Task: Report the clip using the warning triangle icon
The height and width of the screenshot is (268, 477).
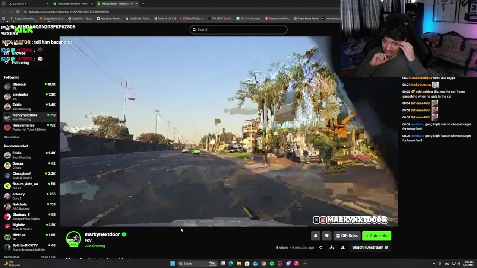Action: [x=343, y=247]
